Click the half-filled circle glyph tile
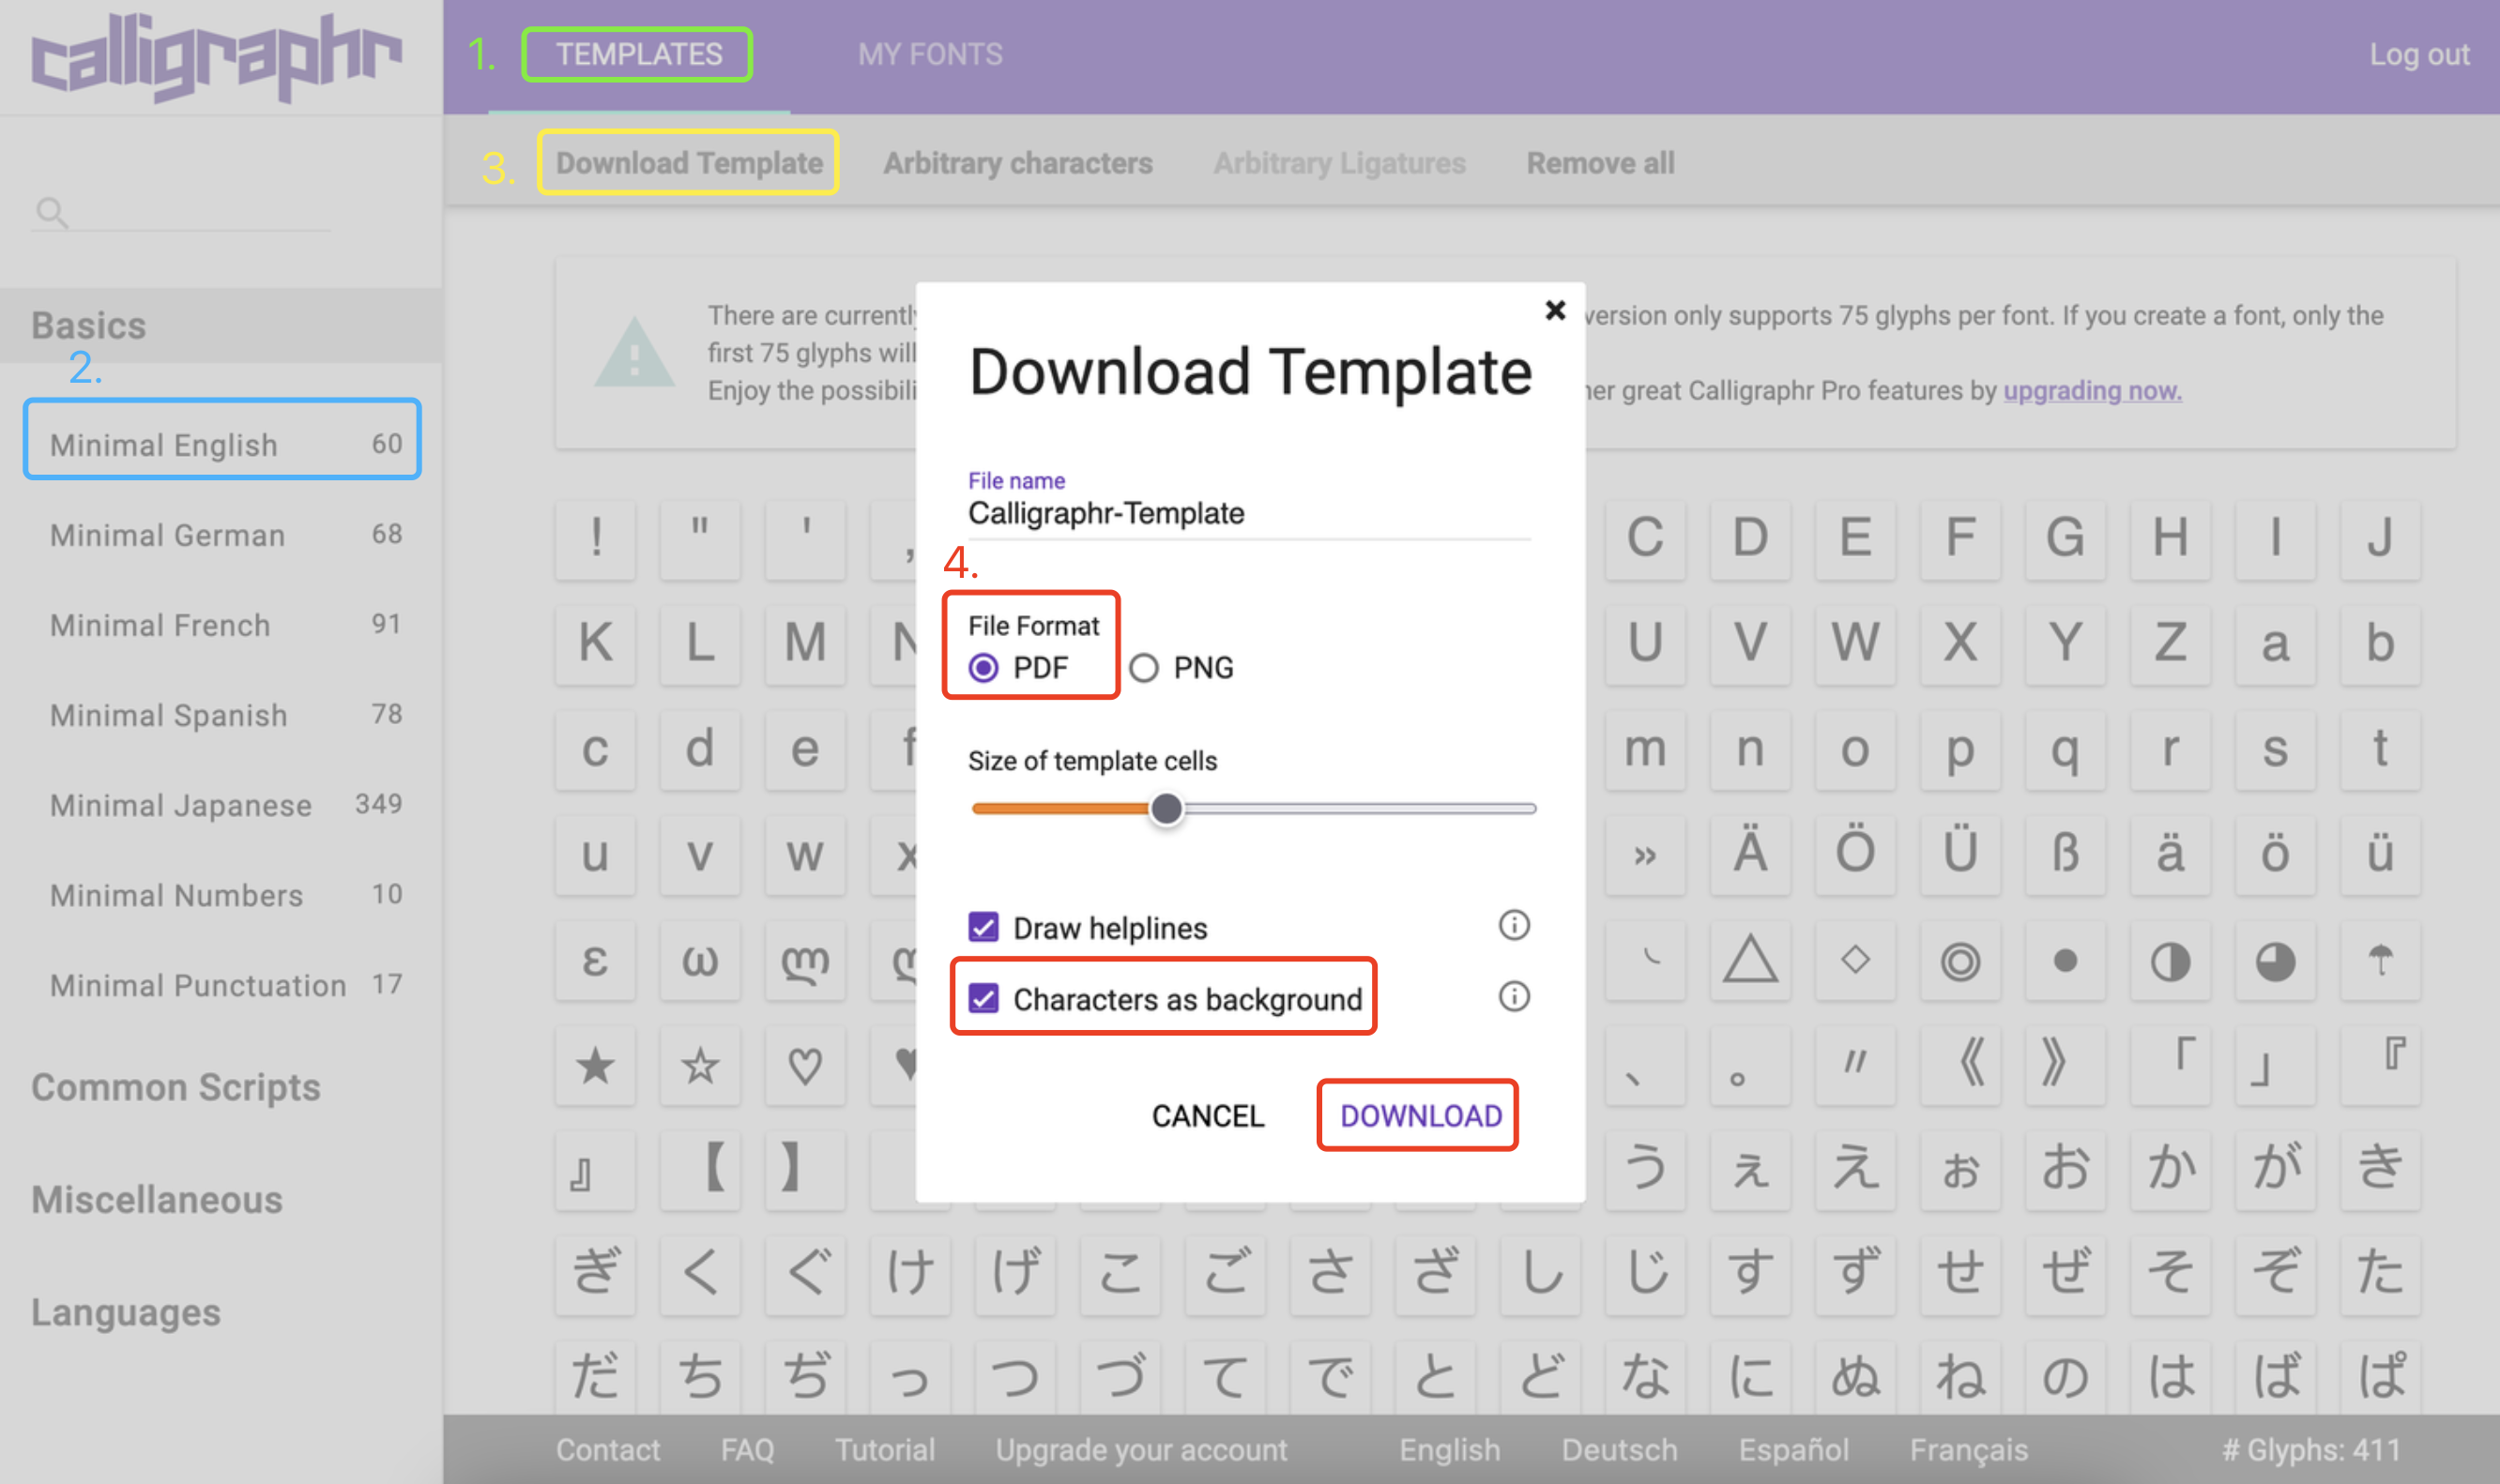The image size is (2500, 1484). point(2170,960)
